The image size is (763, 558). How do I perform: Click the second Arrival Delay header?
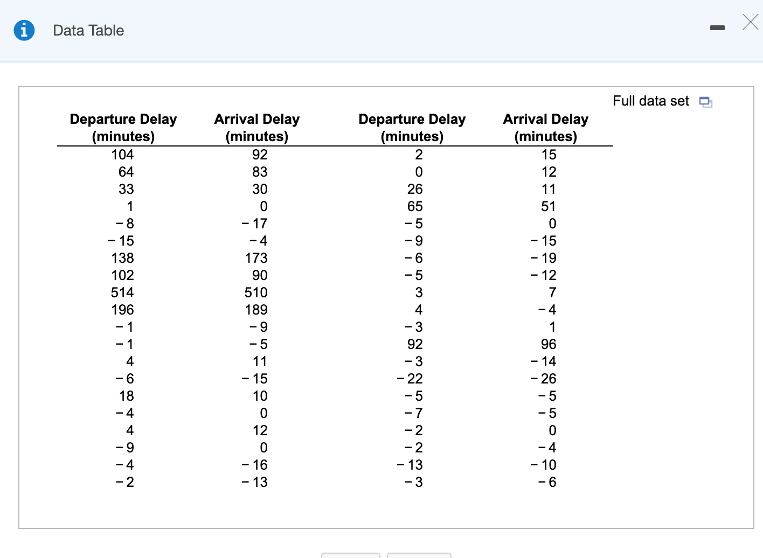545,128
